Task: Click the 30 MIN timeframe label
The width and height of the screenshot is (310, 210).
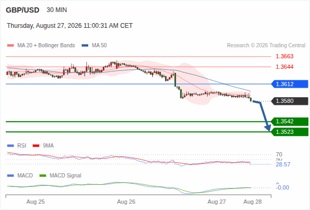Action: click(57, 10)
